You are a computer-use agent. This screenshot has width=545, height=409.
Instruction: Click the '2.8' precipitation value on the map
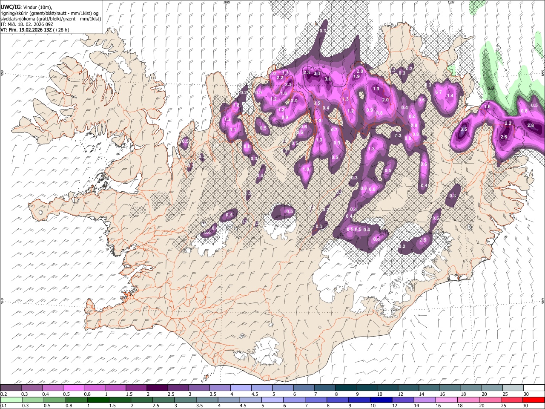(x=531, y=125)
